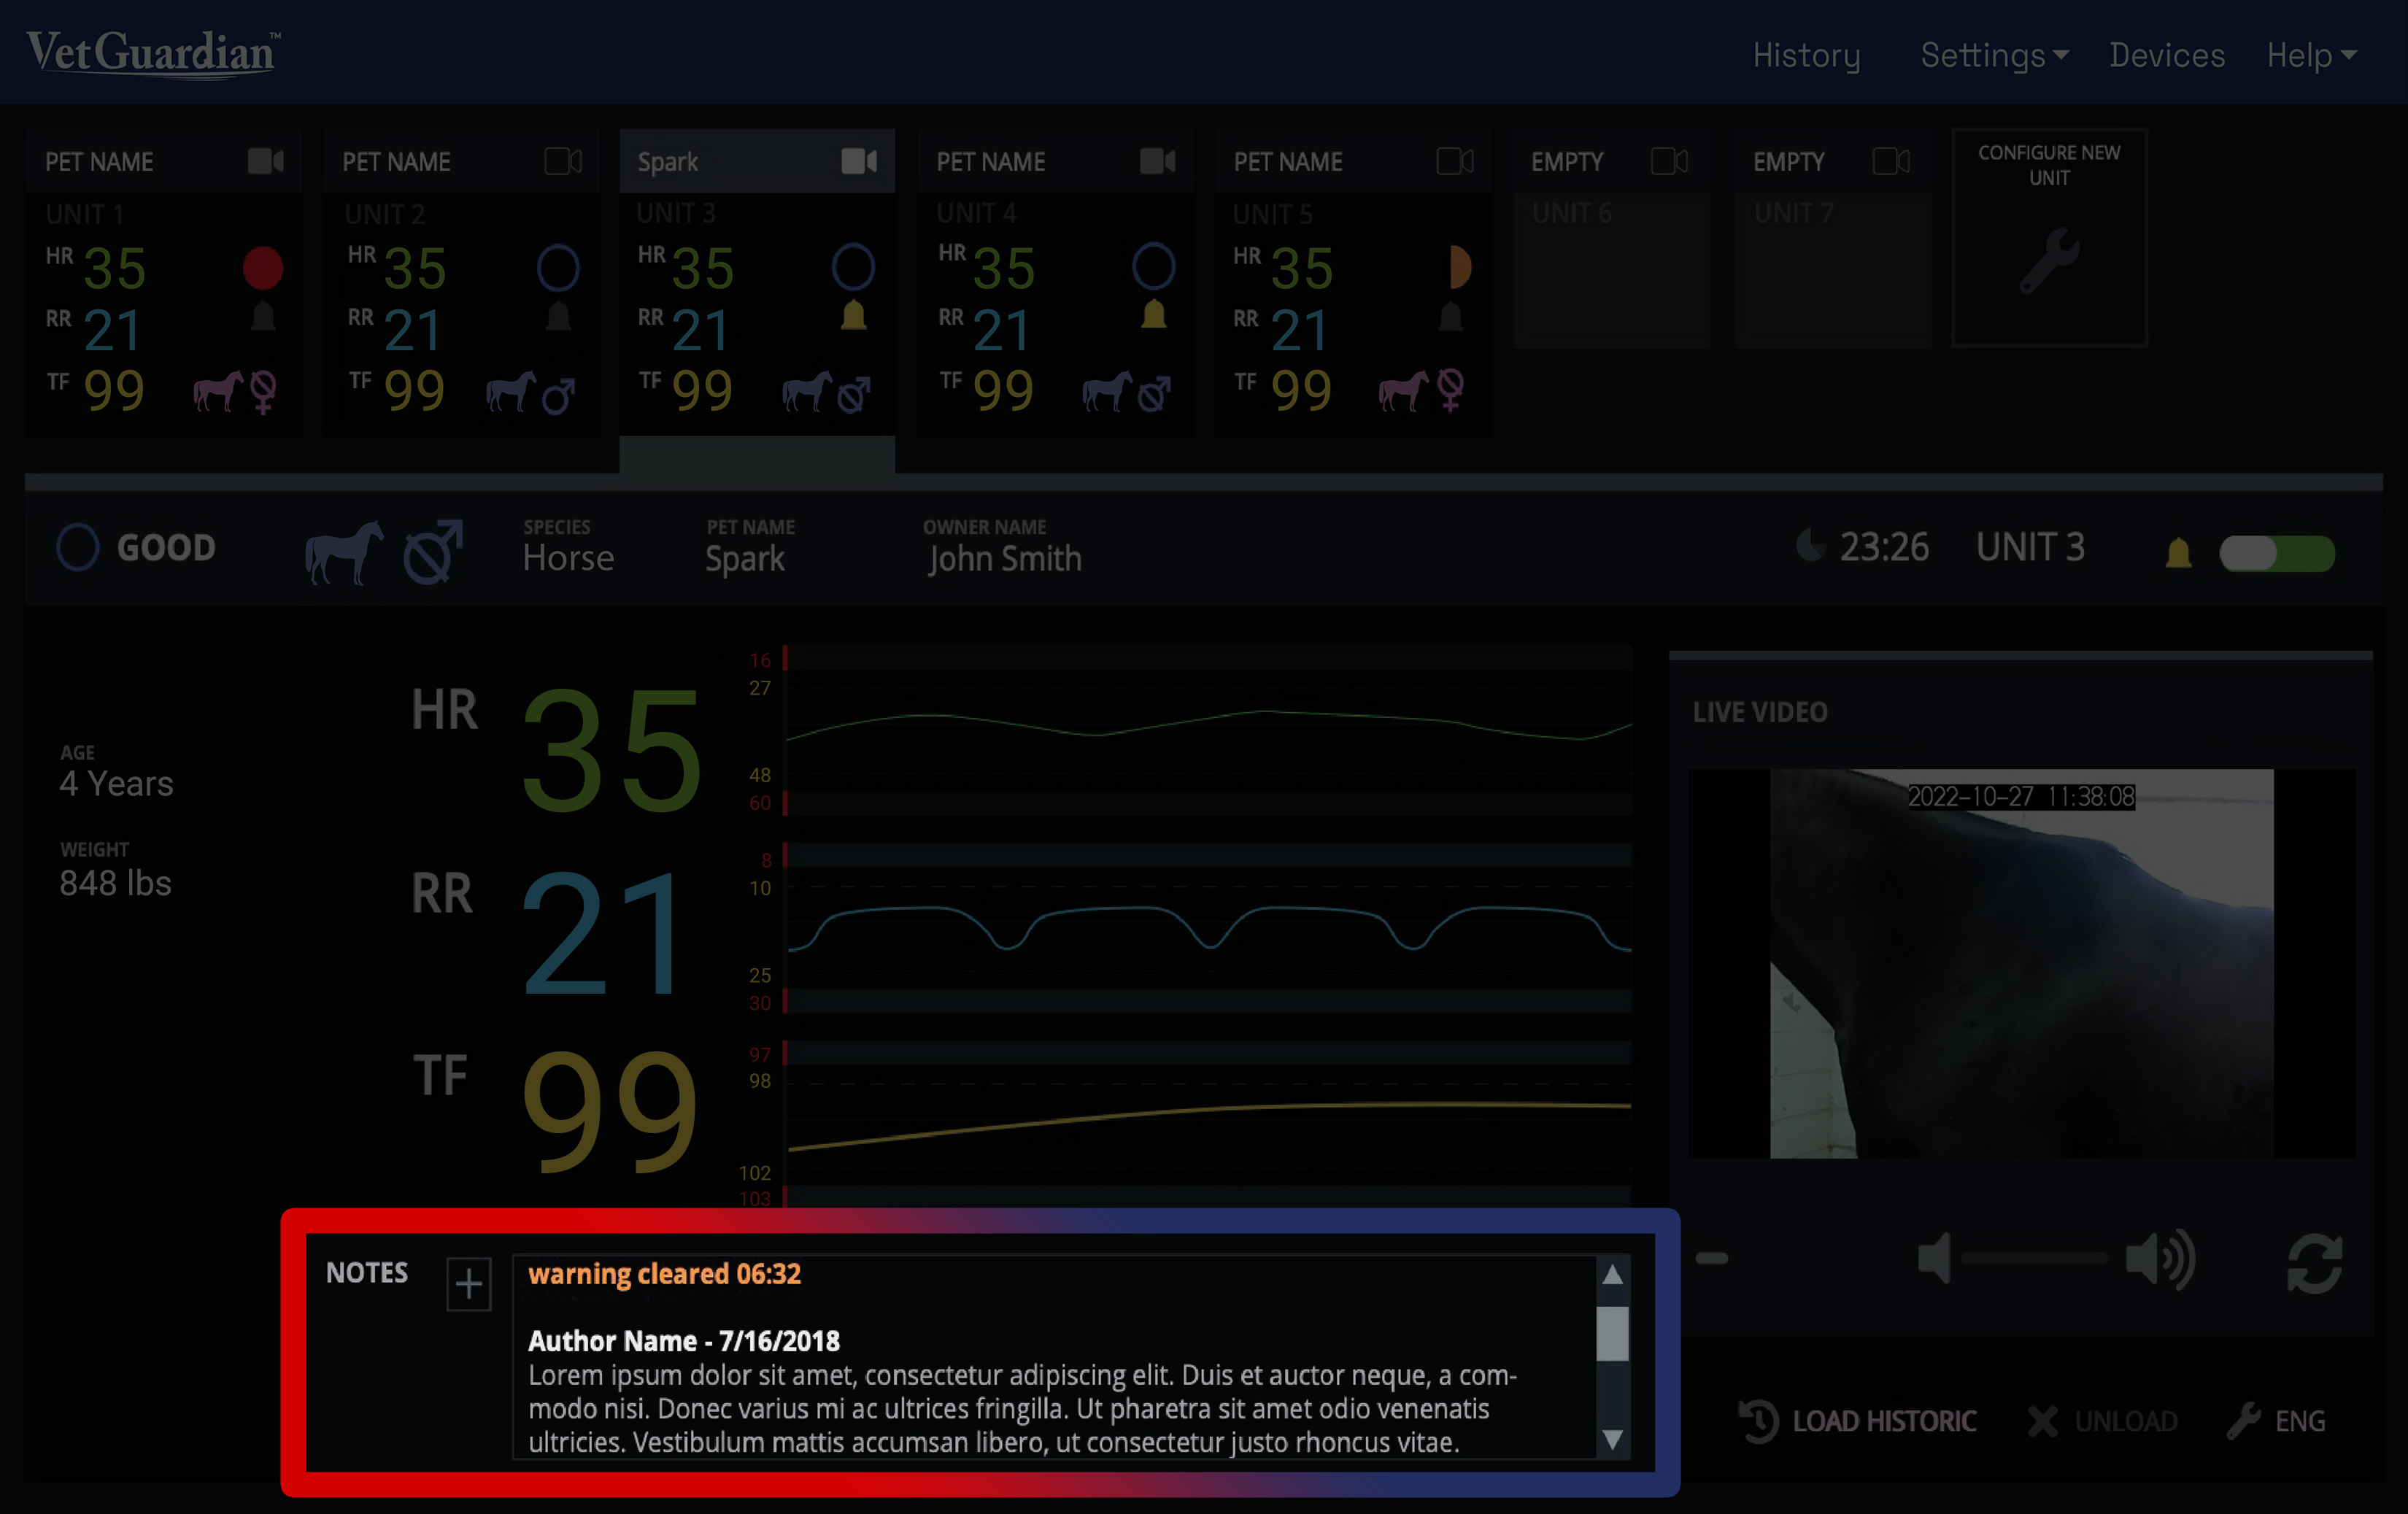Click the plus icon to add a note
Image resolution: width=2408 pixels, height=1514 pixels.
[468, 1284]
